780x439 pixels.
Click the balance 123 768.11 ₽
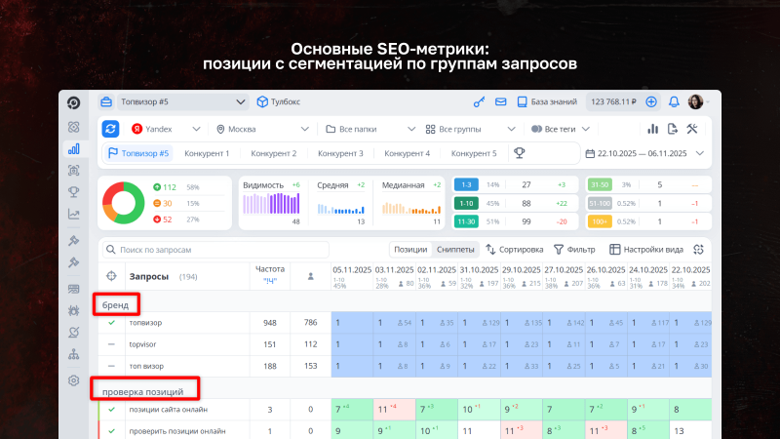(613, 102)
